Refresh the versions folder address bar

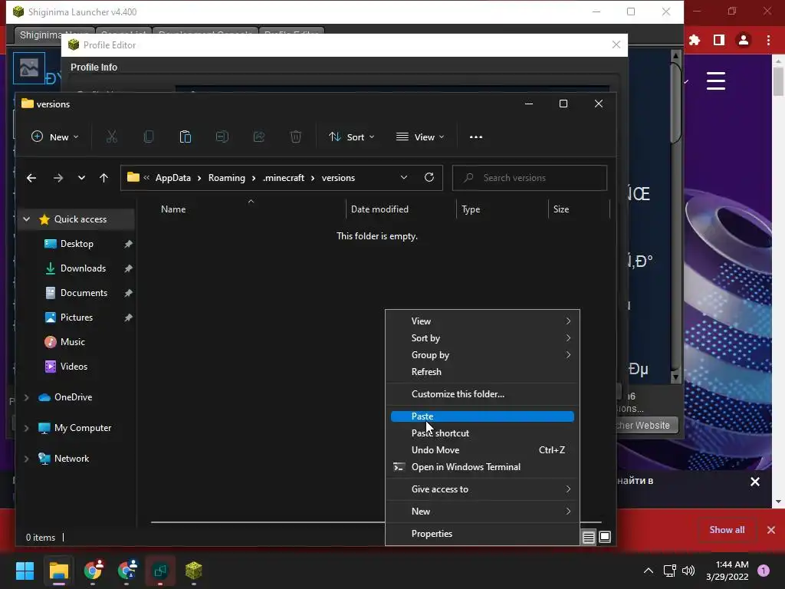tap(429, 177)
